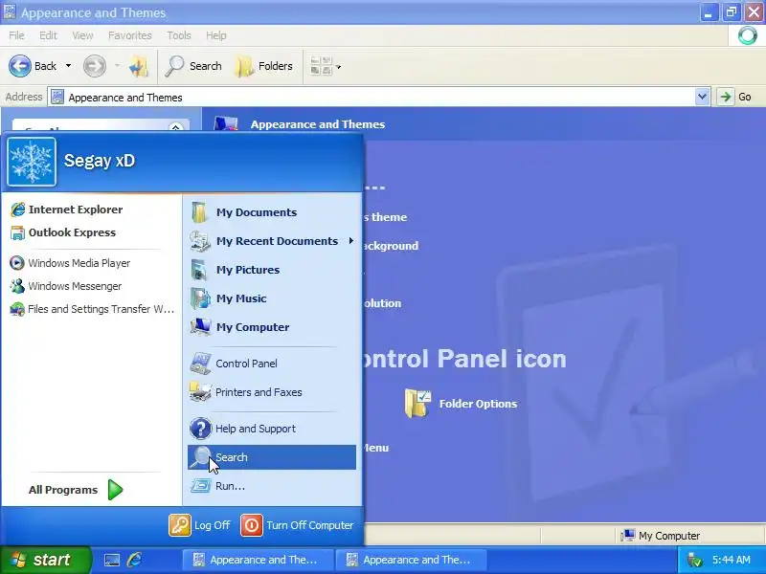Viewport: 766px width, 574px height.
Task: Click the system tray security shield icon
Action: tap(693, 560)
